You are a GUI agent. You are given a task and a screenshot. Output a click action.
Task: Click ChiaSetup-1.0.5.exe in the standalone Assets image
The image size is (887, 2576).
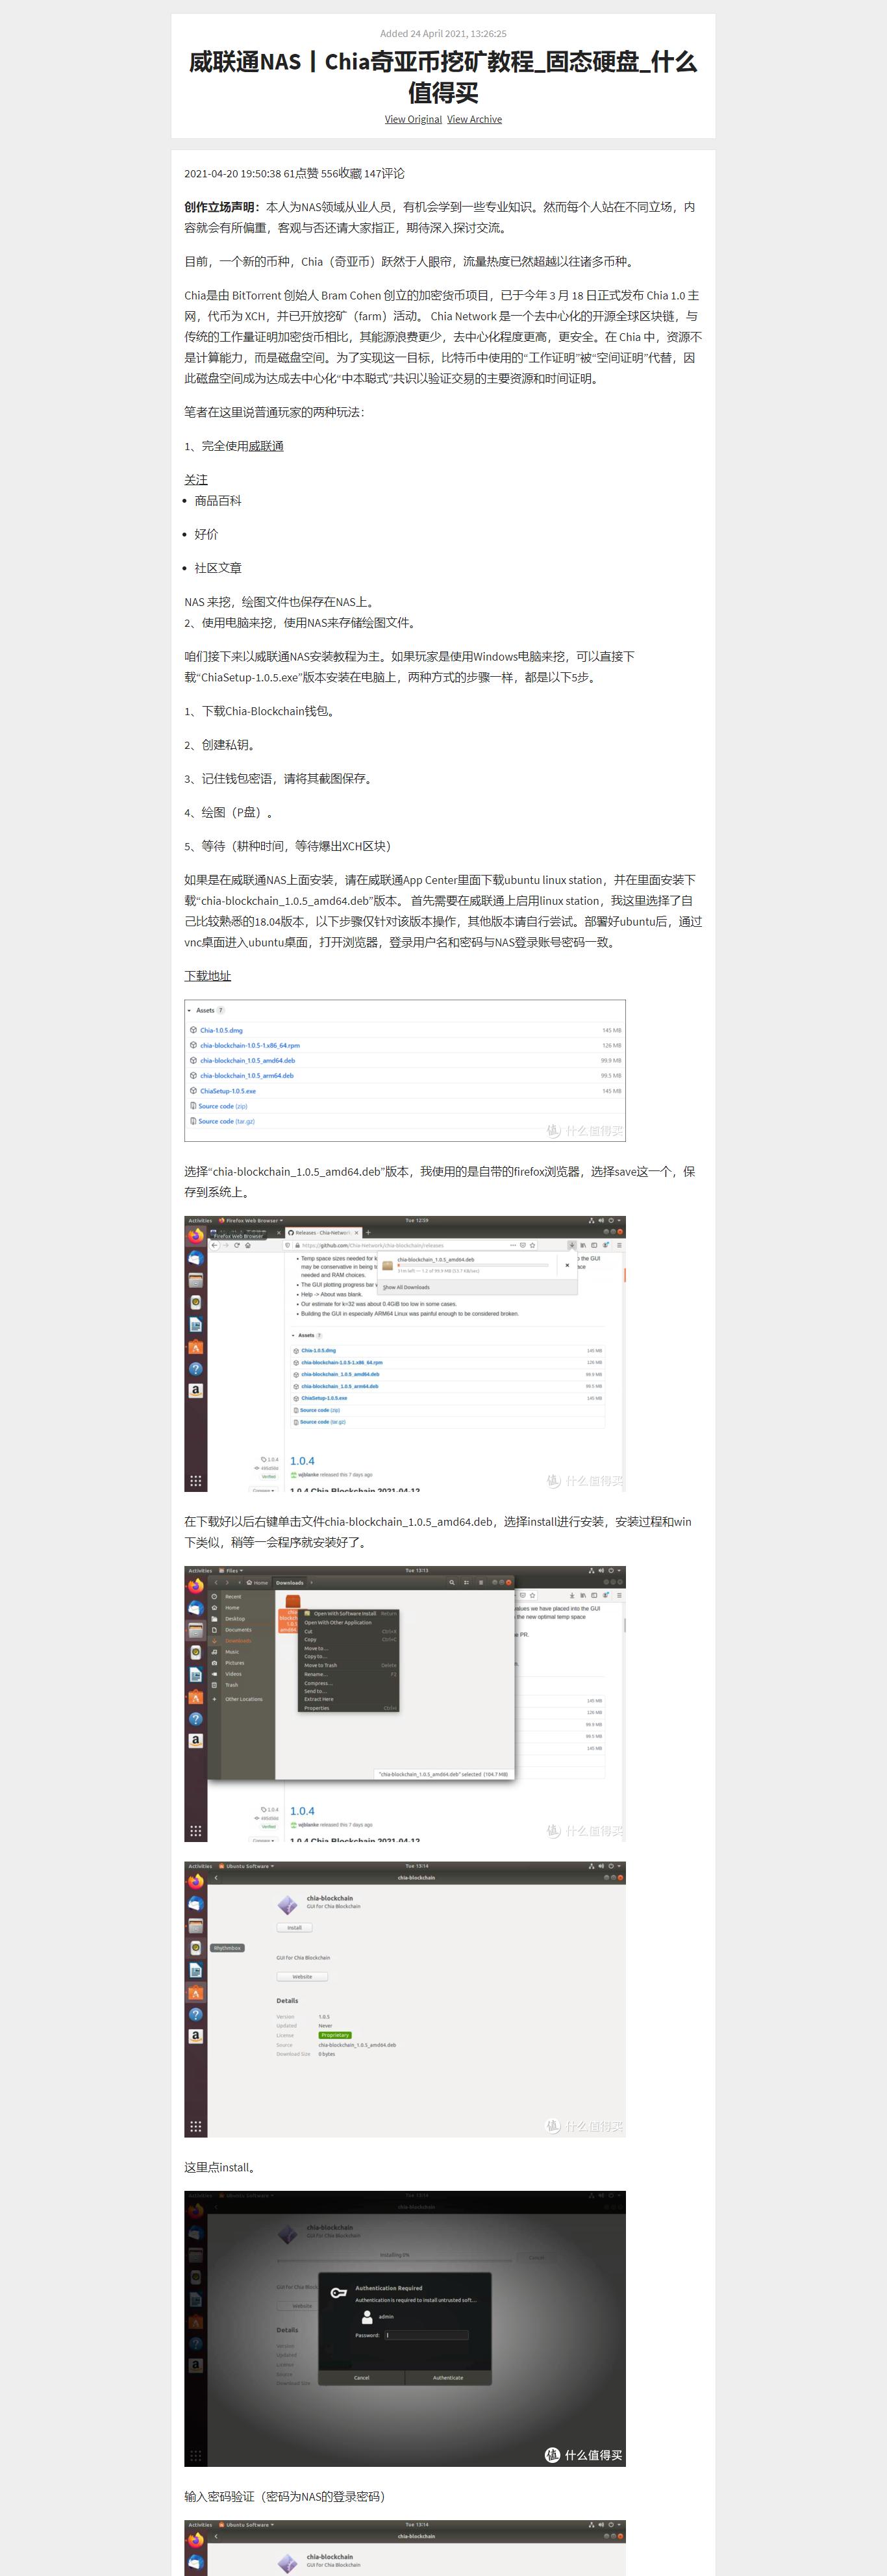228,1091
